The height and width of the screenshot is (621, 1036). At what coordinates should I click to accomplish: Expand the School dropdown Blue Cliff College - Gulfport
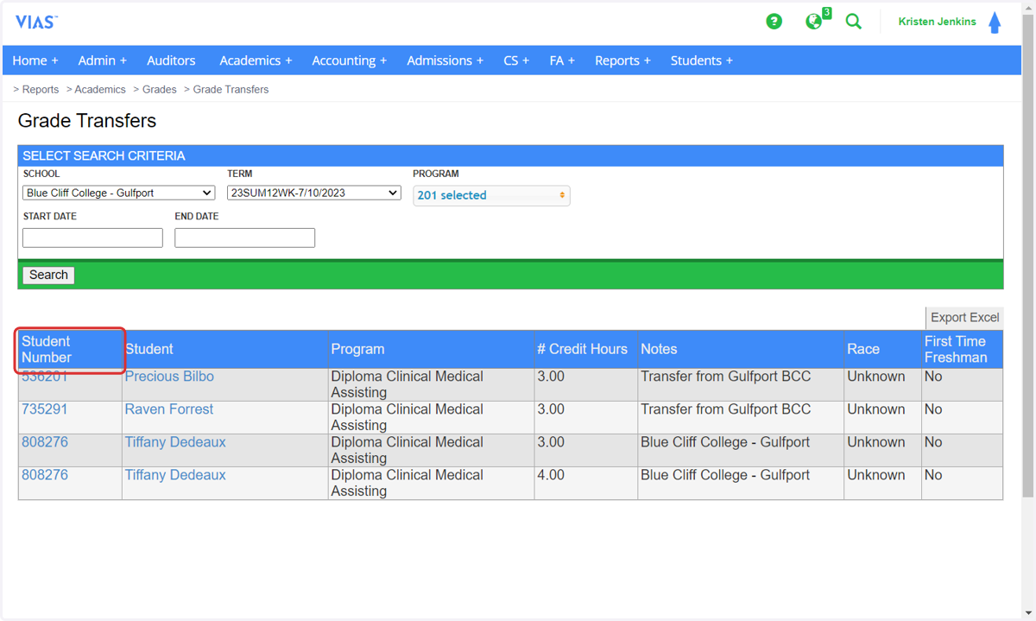pyautogui.click(x=118, y=193)
